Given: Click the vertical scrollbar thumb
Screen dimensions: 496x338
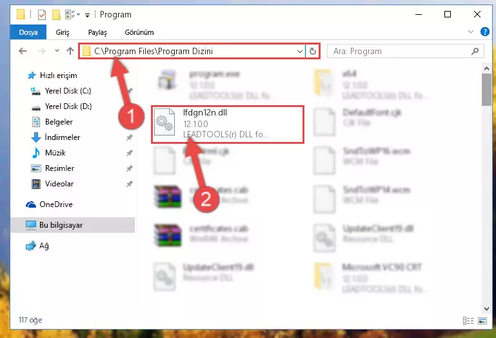Looking at the screenshot, I should coord(486,90).
